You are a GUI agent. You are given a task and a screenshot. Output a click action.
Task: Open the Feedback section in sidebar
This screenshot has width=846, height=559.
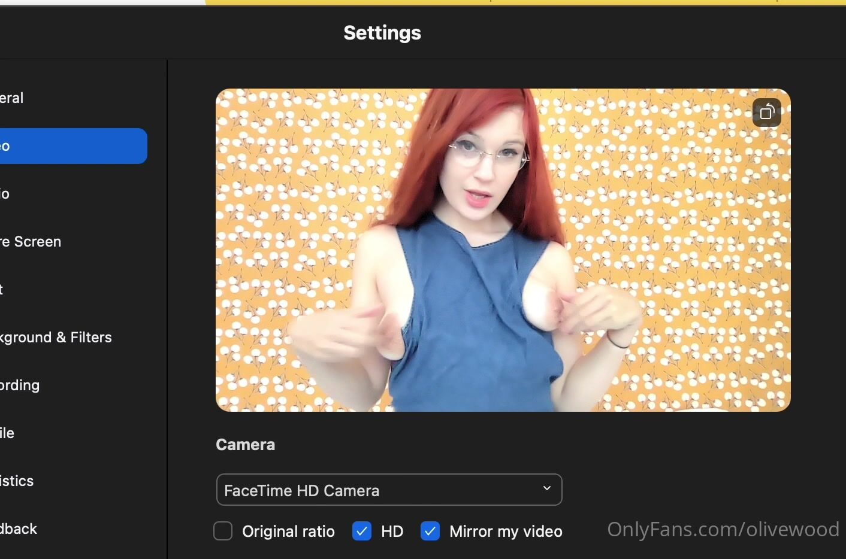point(19,529)
